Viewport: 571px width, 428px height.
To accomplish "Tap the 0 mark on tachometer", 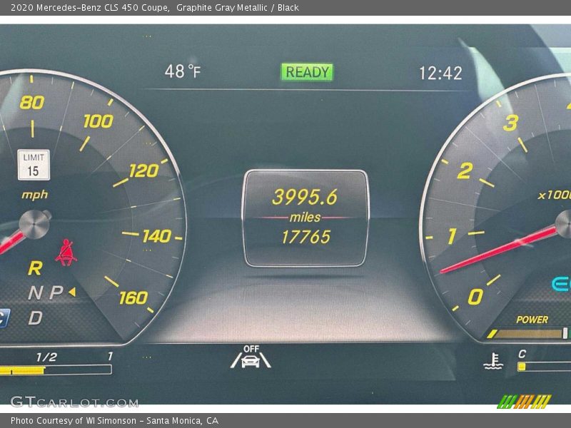I will [475, 297].
